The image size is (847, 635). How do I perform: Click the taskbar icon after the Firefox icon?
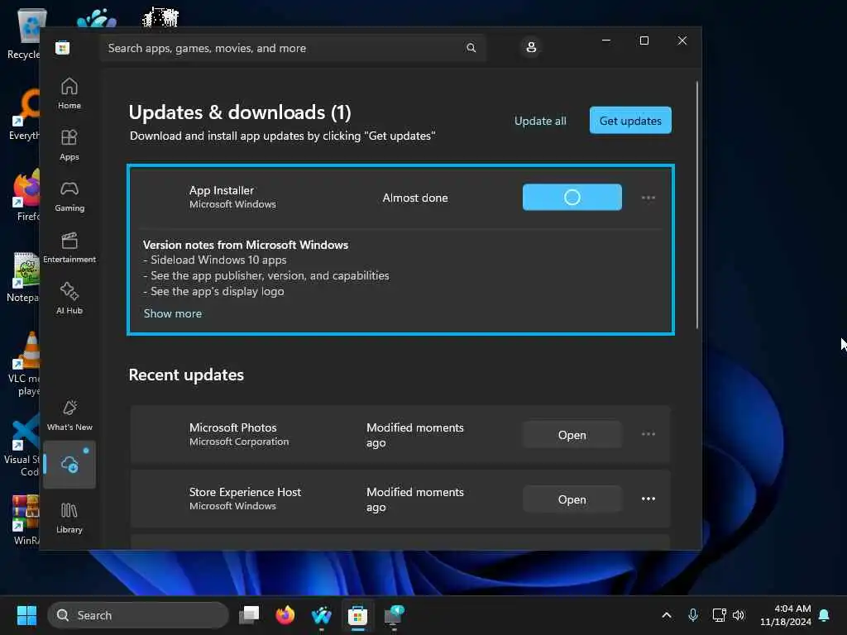click(x=322, y=615)
